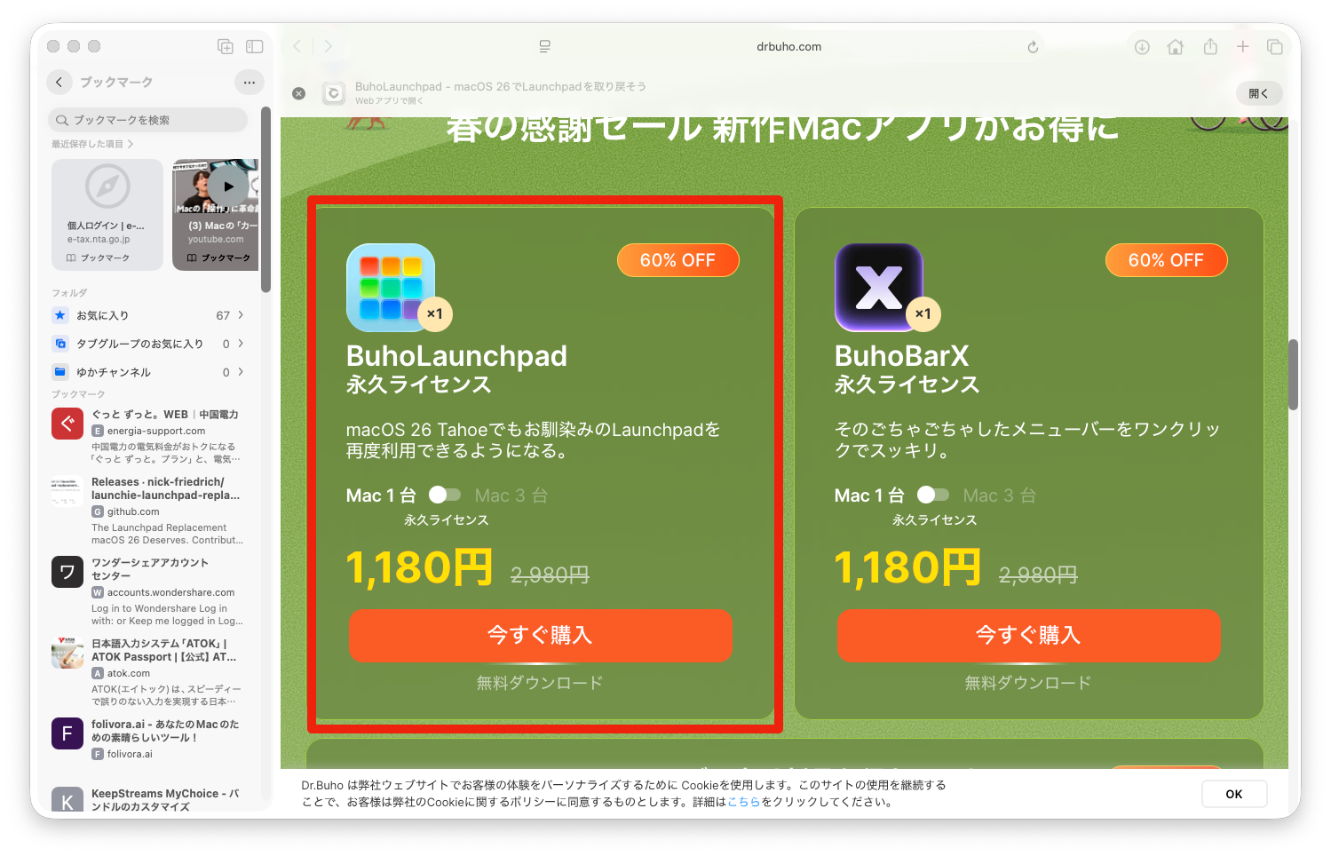The image size is (1331, 856).
Task: Go back from ブックマーク sidebar panel
Action: (59, 83)
